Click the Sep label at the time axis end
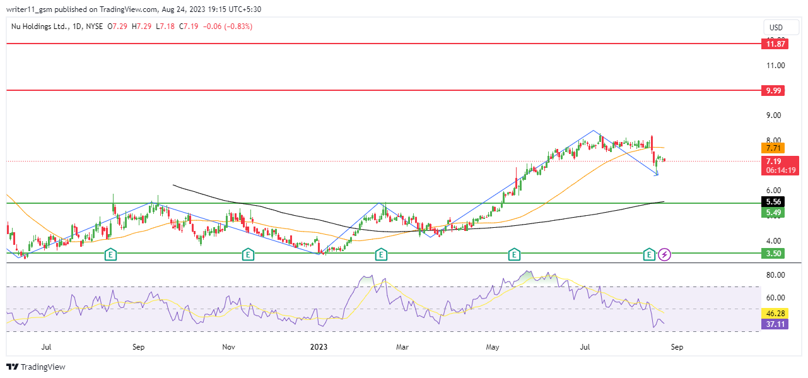This screenshot has height=378, width=808. point(677,346)
